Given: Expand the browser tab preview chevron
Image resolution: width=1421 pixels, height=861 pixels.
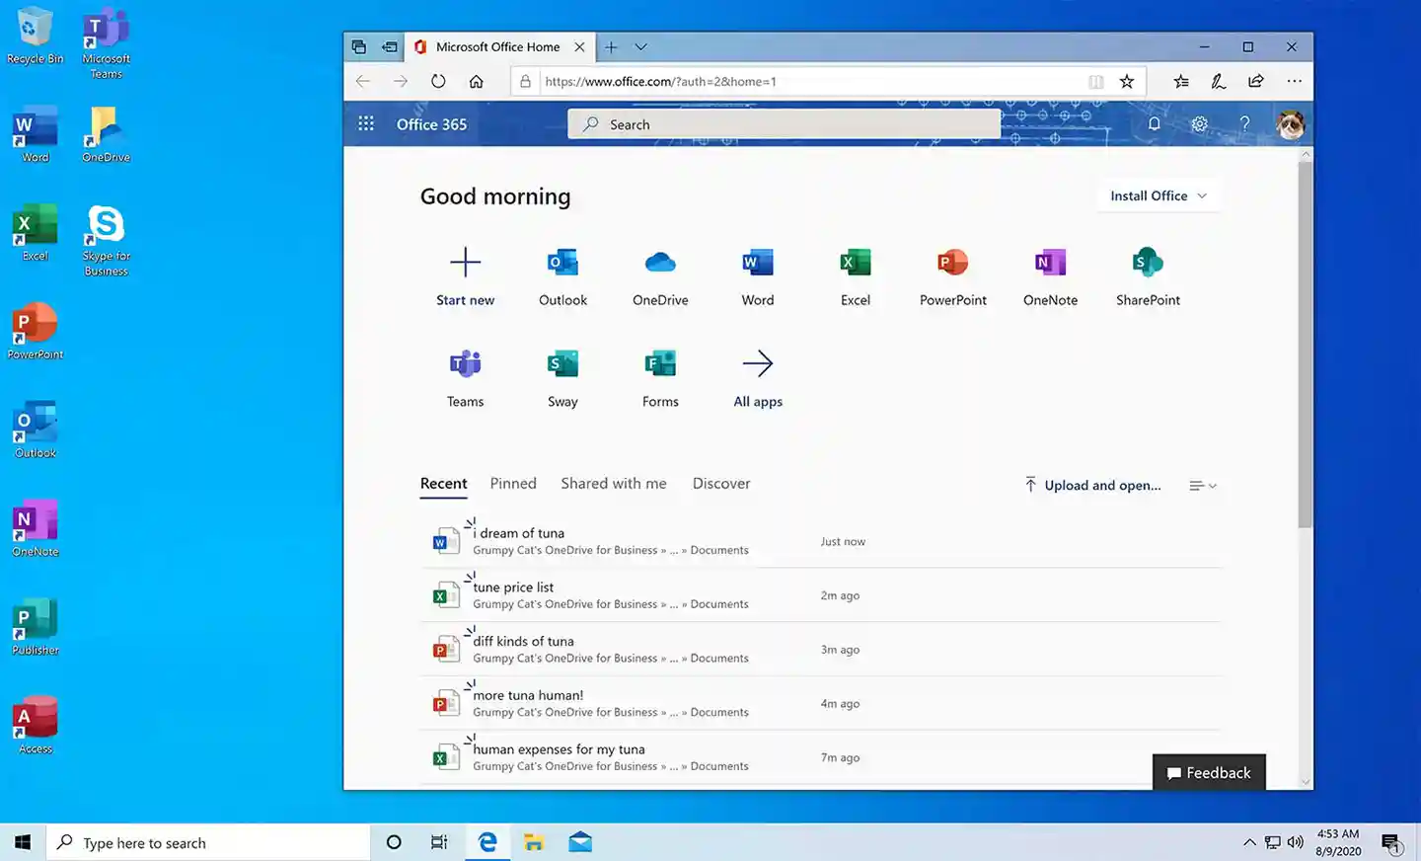Looking at the screenshot, I should click(641, 47).
